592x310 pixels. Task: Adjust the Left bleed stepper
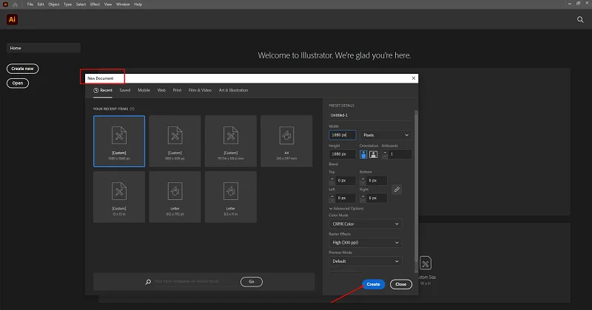332,198
